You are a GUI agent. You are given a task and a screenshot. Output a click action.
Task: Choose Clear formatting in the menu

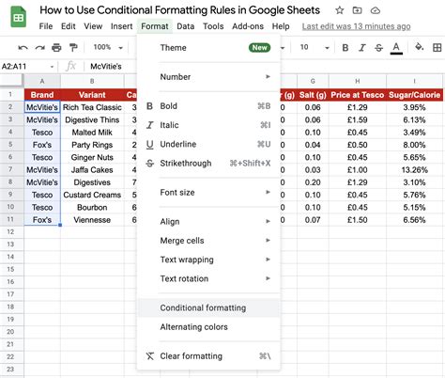pyautogui.click(x=208, y=356)
